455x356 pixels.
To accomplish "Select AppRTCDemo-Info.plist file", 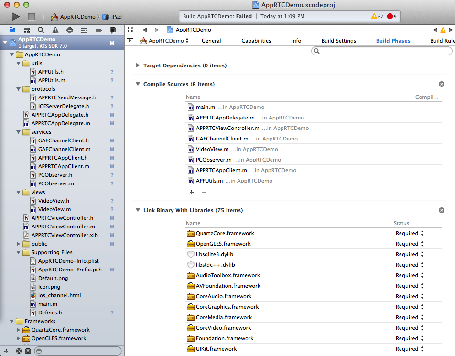I will 68,261.
